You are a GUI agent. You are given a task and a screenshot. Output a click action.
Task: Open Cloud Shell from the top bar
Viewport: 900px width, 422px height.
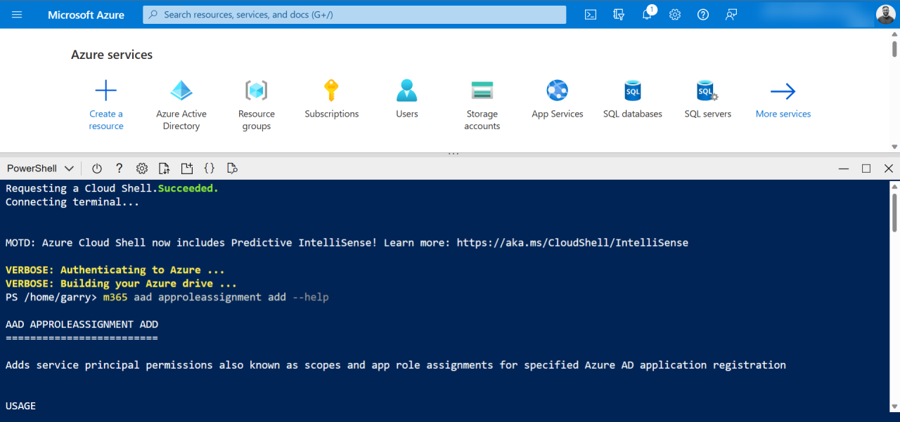click(x=591, y=14)
